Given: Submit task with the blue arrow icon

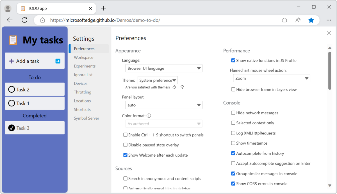Looking at the screenshot, I should tap(58, 61).
